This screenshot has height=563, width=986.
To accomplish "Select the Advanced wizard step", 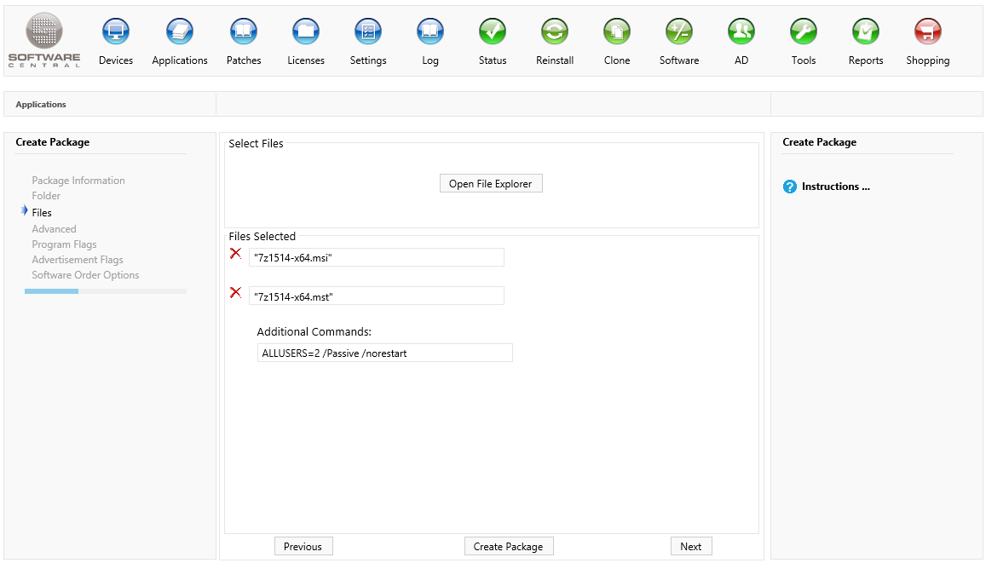I will click(x=54, y=229).
